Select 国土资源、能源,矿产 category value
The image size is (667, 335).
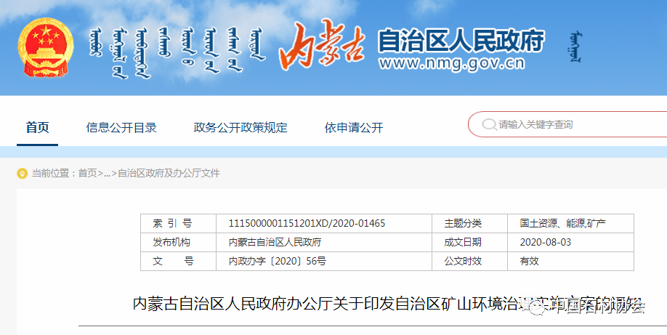(563, 223)
